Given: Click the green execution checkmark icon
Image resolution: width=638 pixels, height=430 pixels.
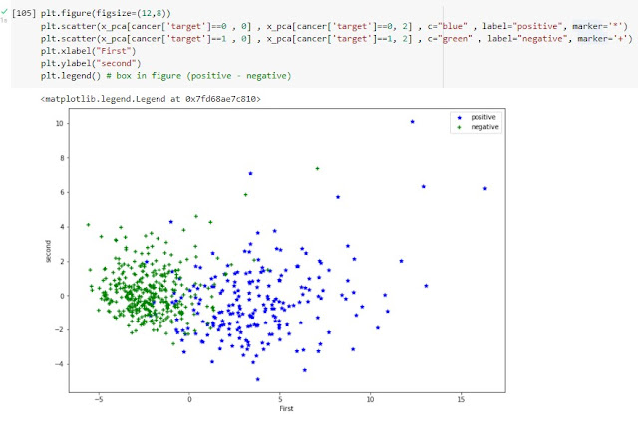Looking at the screenshot, I should point(5,11).
